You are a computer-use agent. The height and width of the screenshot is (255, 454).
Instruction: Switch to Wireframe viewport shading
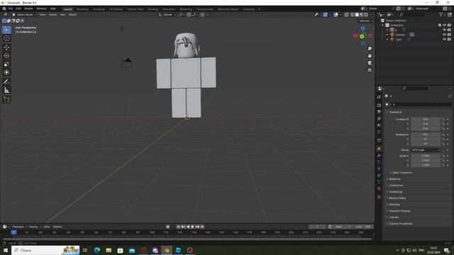click(353, 15)
